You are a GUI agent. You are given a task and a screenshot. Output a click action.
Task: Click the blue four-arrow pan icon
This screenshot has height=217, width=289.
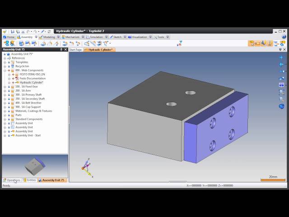[281, 57]
